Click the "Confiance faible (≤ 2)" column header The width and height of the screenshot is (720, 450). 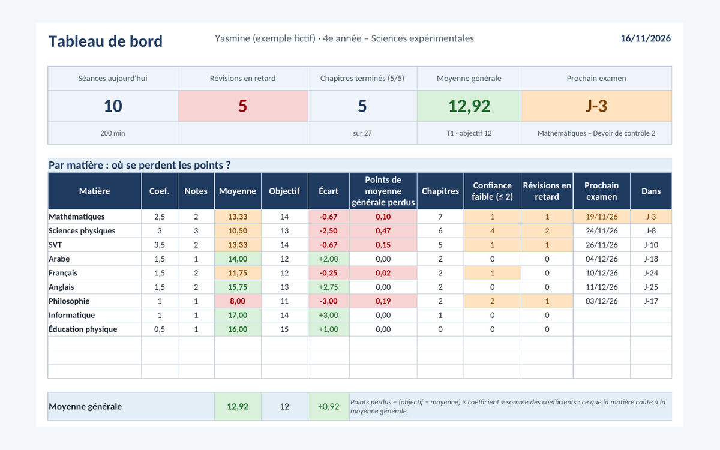[x=493, y=191]
